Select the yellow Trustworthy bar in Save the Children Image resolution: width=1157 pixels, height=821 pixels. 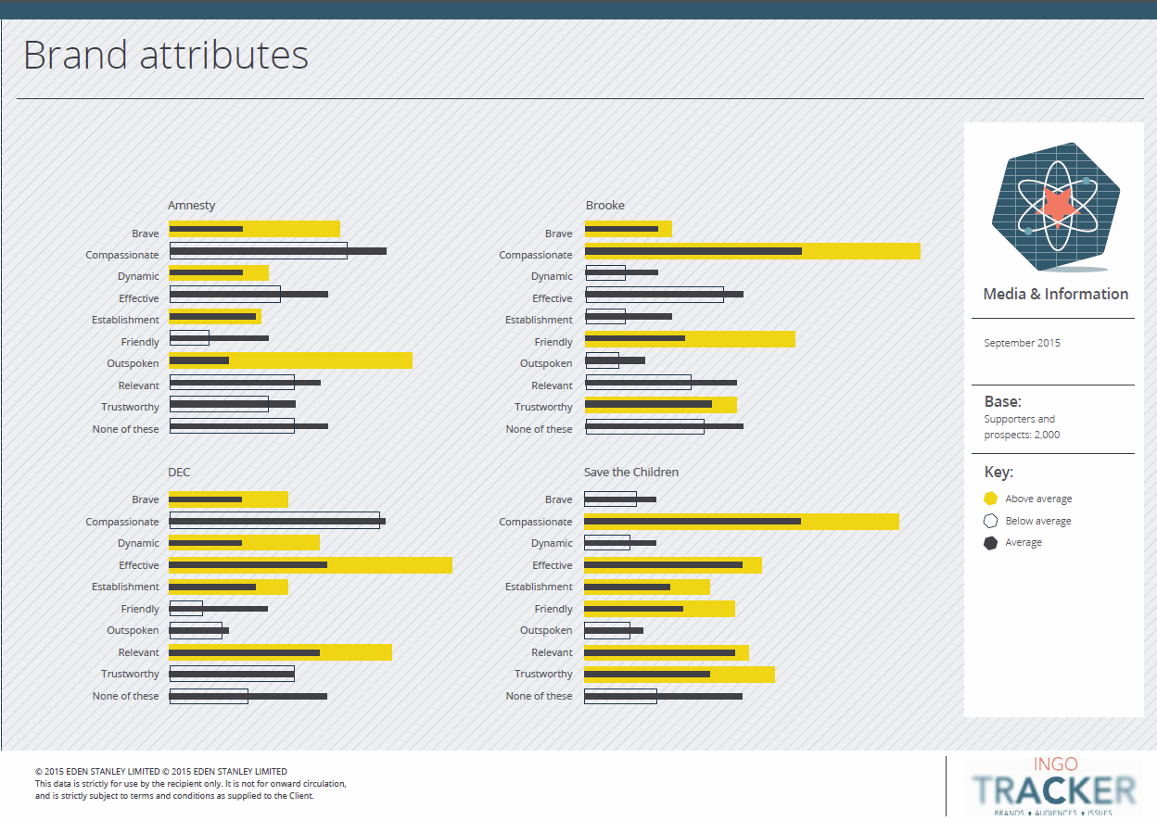point(680,675)
